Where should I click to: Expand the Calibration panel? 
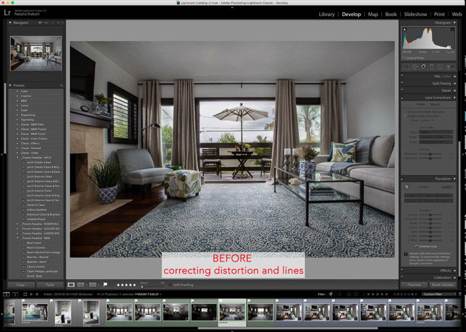[x=455, y=277]
